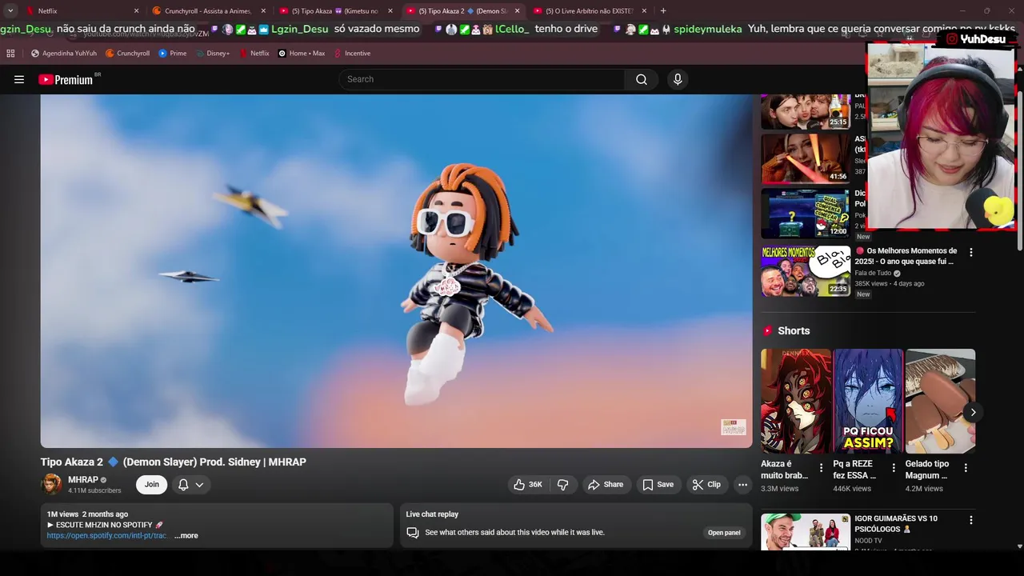
Task: Open the Crunchyroll bookmark
Action: tap(127, 54)
